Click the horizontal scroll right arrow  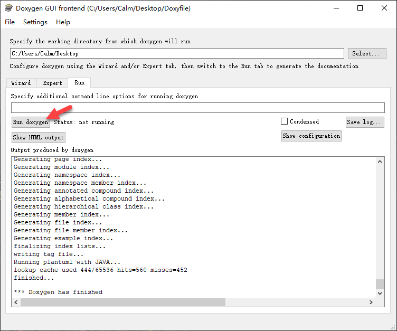pyautogui.click(x=371, y=302)
